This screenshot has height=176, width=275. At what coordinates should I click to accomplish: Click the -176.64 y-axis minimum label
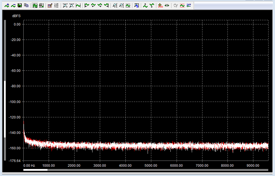[15, 161]
